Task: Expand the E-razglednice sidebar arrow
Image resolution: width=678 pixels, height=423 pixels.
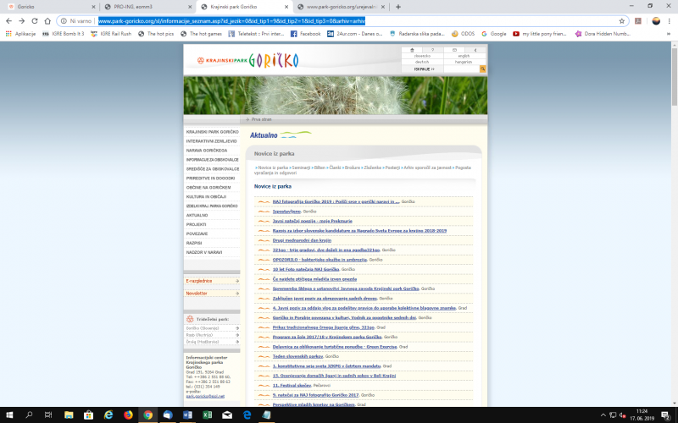Action: click(x=237, y=281)
